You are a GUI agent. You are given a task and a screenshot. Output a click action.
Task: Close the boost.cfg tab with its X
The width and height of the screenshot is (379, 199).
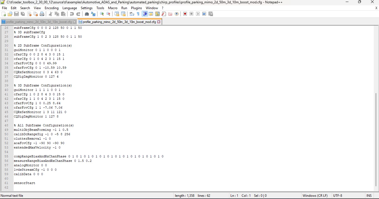tap(74, 22)
